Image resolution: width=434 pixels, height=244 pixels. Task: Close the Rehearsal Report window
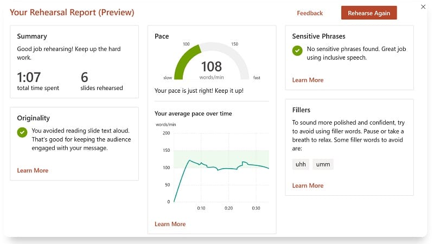point(423,7)
